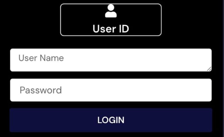Click the "Password" placeholder text
Viewport: 224px width, 137px height.
[x=41, y=90]
